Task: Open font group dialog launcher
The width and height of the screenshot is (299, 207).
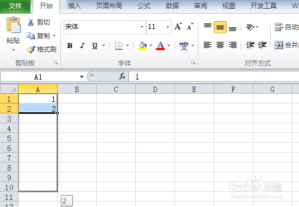Action: pos(193,63)
